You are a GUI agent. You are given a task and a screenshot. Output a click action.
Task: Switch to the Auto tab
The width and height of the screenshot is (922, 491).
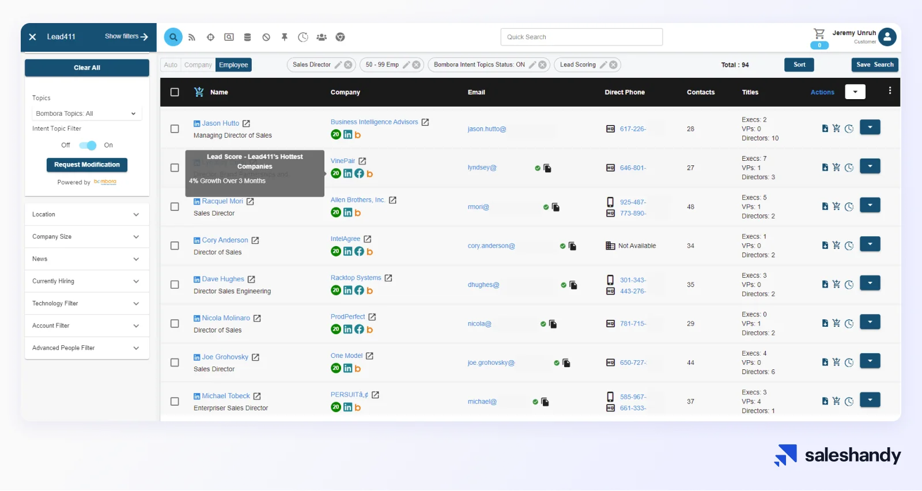pos(171,65)
